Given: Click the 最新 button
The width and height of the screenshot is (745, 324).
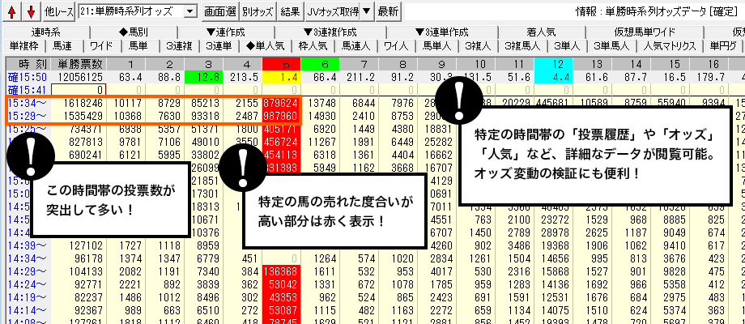Looking at the screenshot, I should tap(388, 11).
